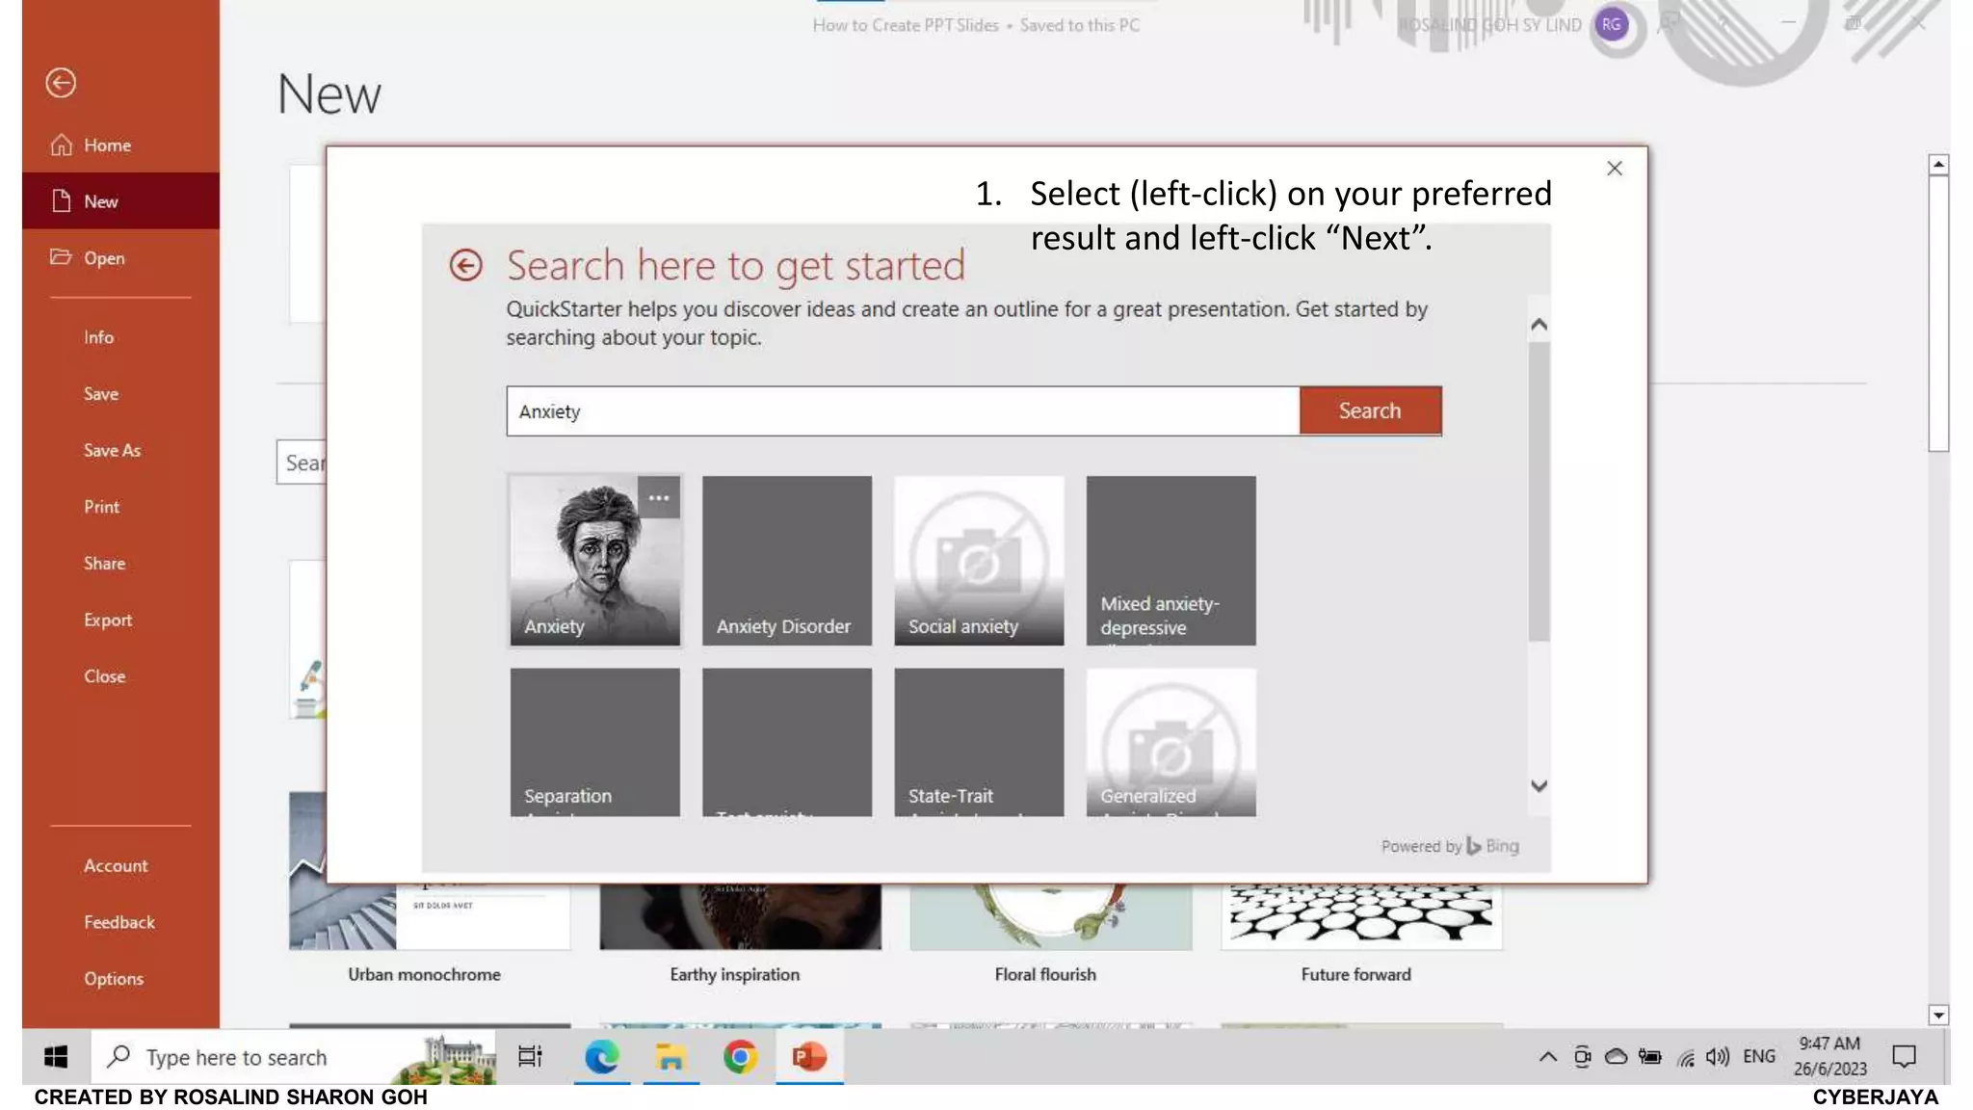
Task: Click the New page scroll up arrow
Action: tap(1938, 165)
